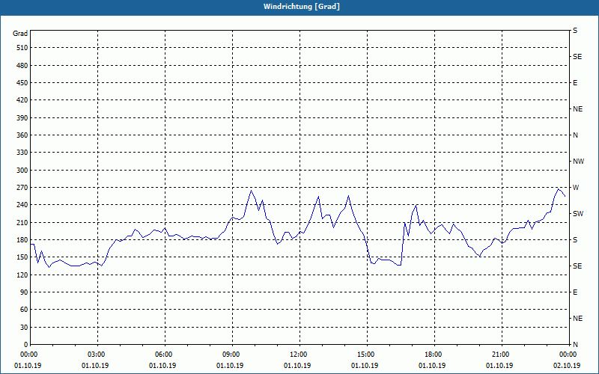Pick the 300 tick label
Viewport: 599px width, 374px height.
(x=22, y=171)
